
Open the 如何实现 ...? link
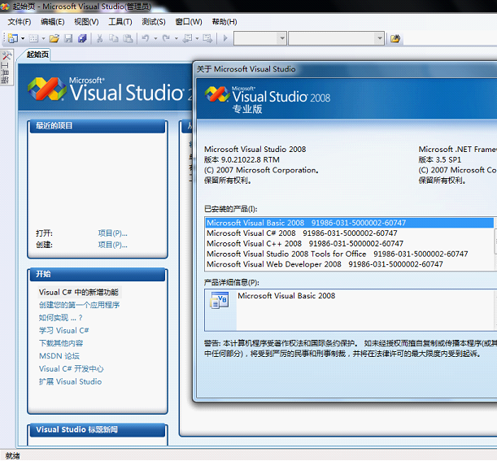(60, 318)
